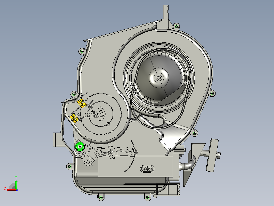Image resolution: width=274 pixels, height=206 pixels.
Task: Select the oval two-hole emblem on lower housing
Action: pos(147,169)
